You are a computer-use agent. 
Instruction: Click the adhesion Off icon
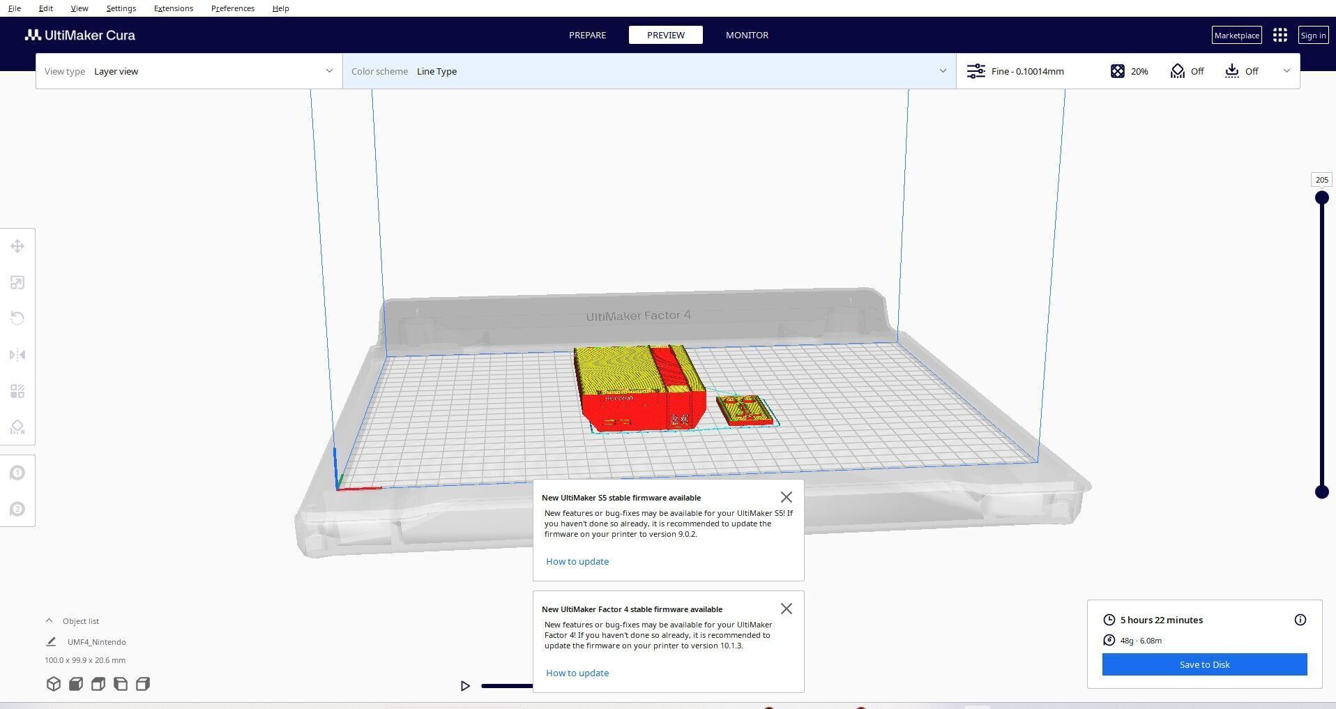point(1232,71)
